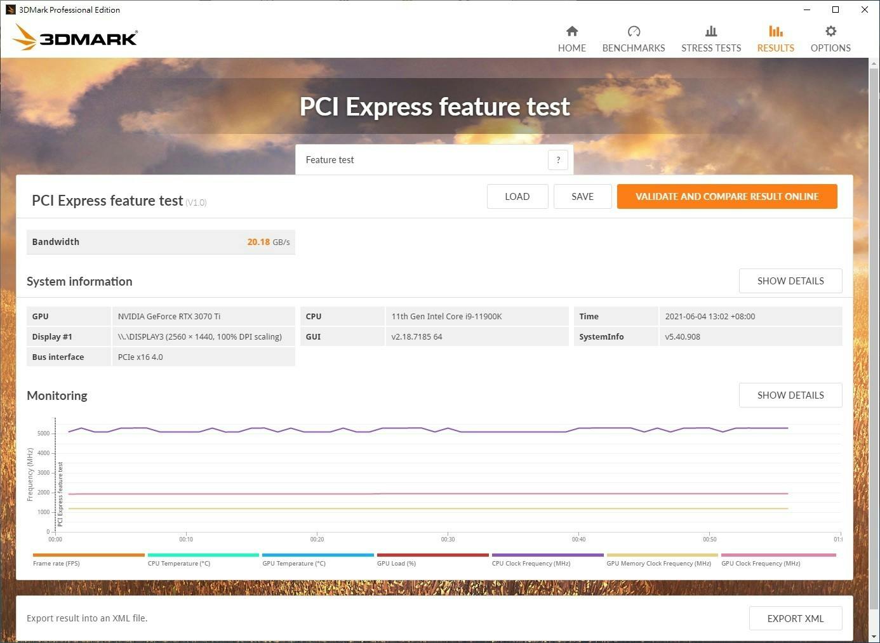Show details for Monitoring
880x643 pixels.
(790, 395)
